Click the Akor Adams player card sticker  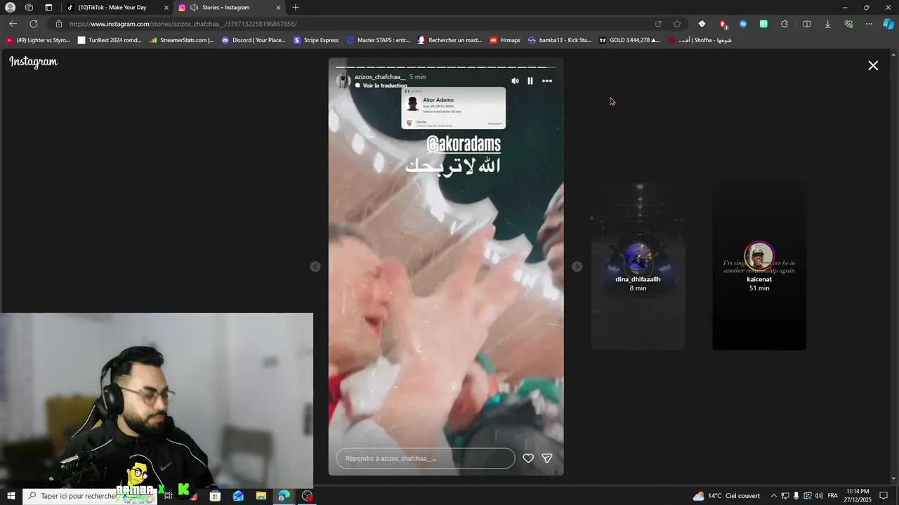(453, 108)
